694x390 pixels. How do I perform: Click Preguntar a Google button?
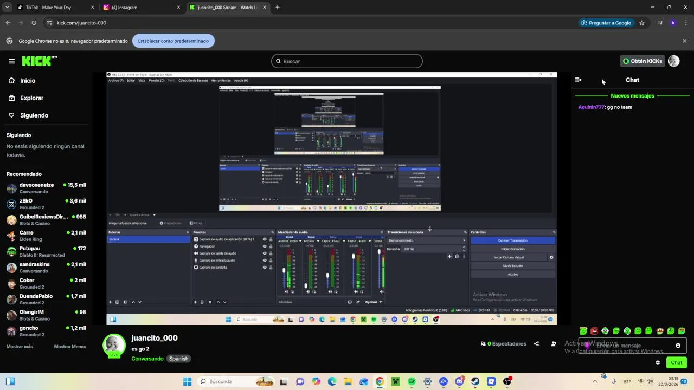click(x=606, y=23)
